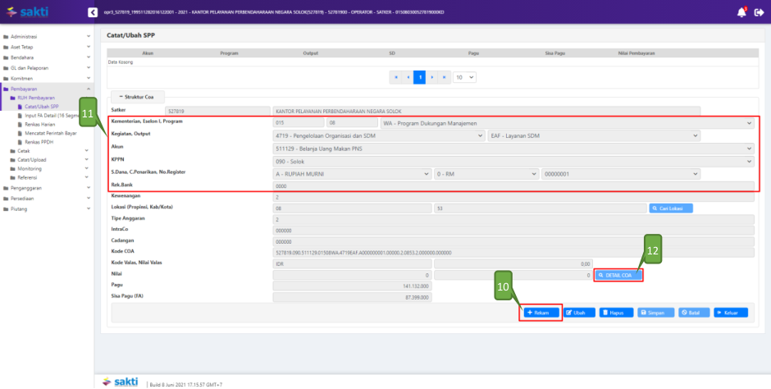Screen dimensions: 771x389
Task: Click the next page arrow
Action: point(431,77)
